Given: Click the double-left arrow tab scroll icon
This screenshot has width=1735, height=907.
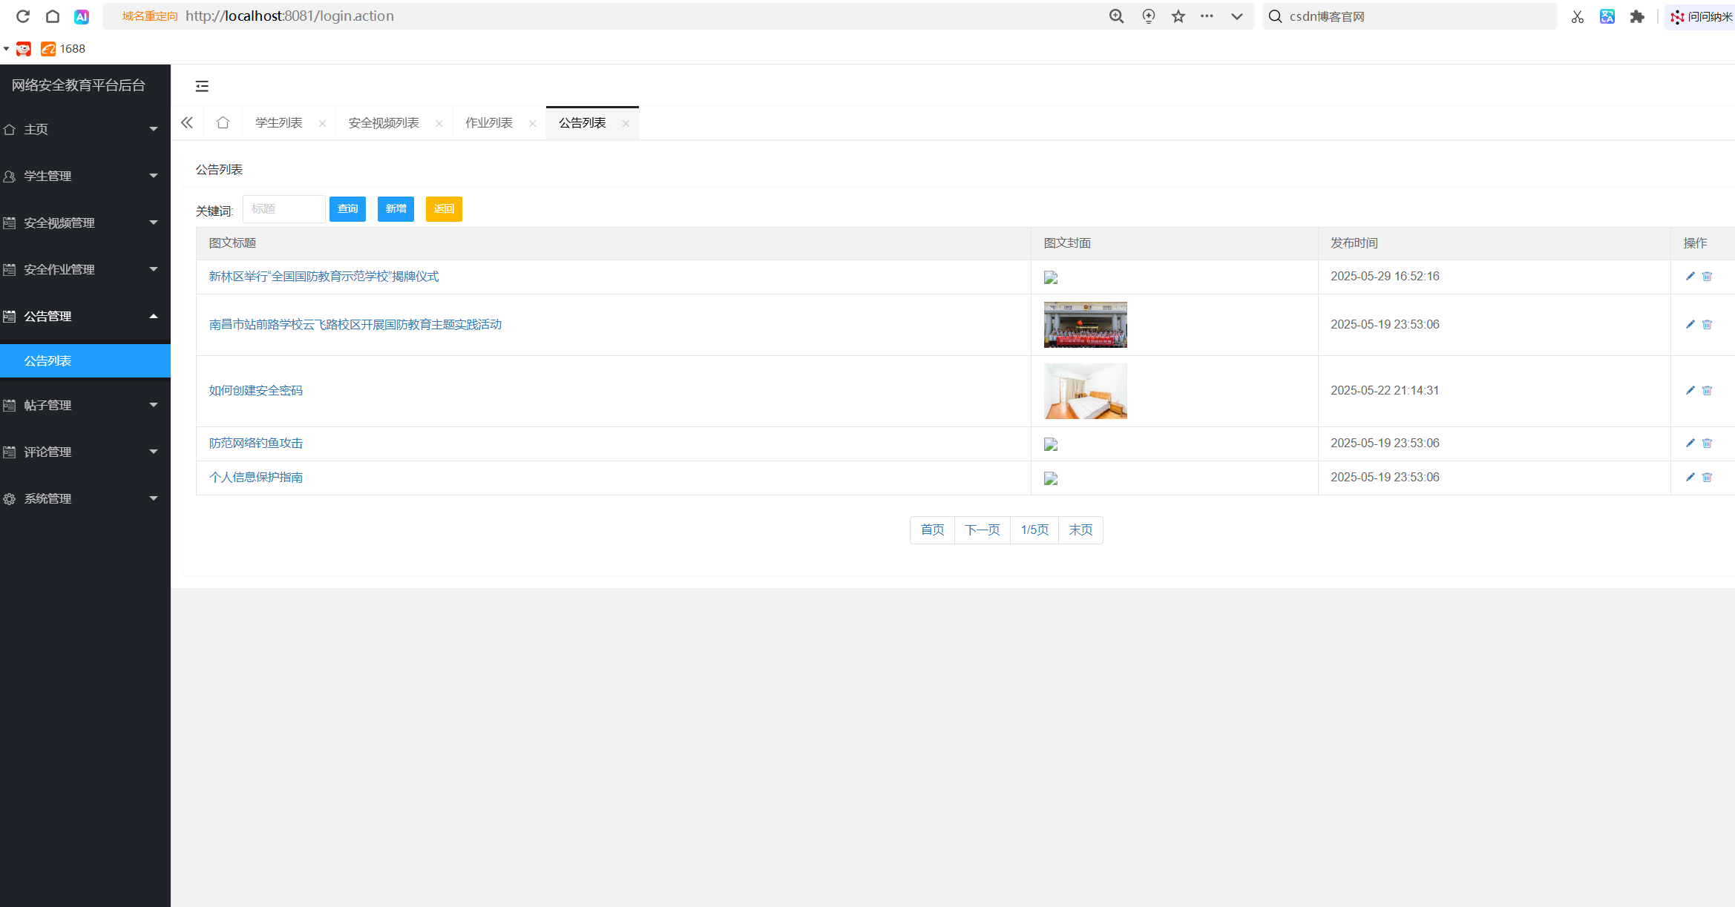Looking at the screenshot, I should (187, 123).
